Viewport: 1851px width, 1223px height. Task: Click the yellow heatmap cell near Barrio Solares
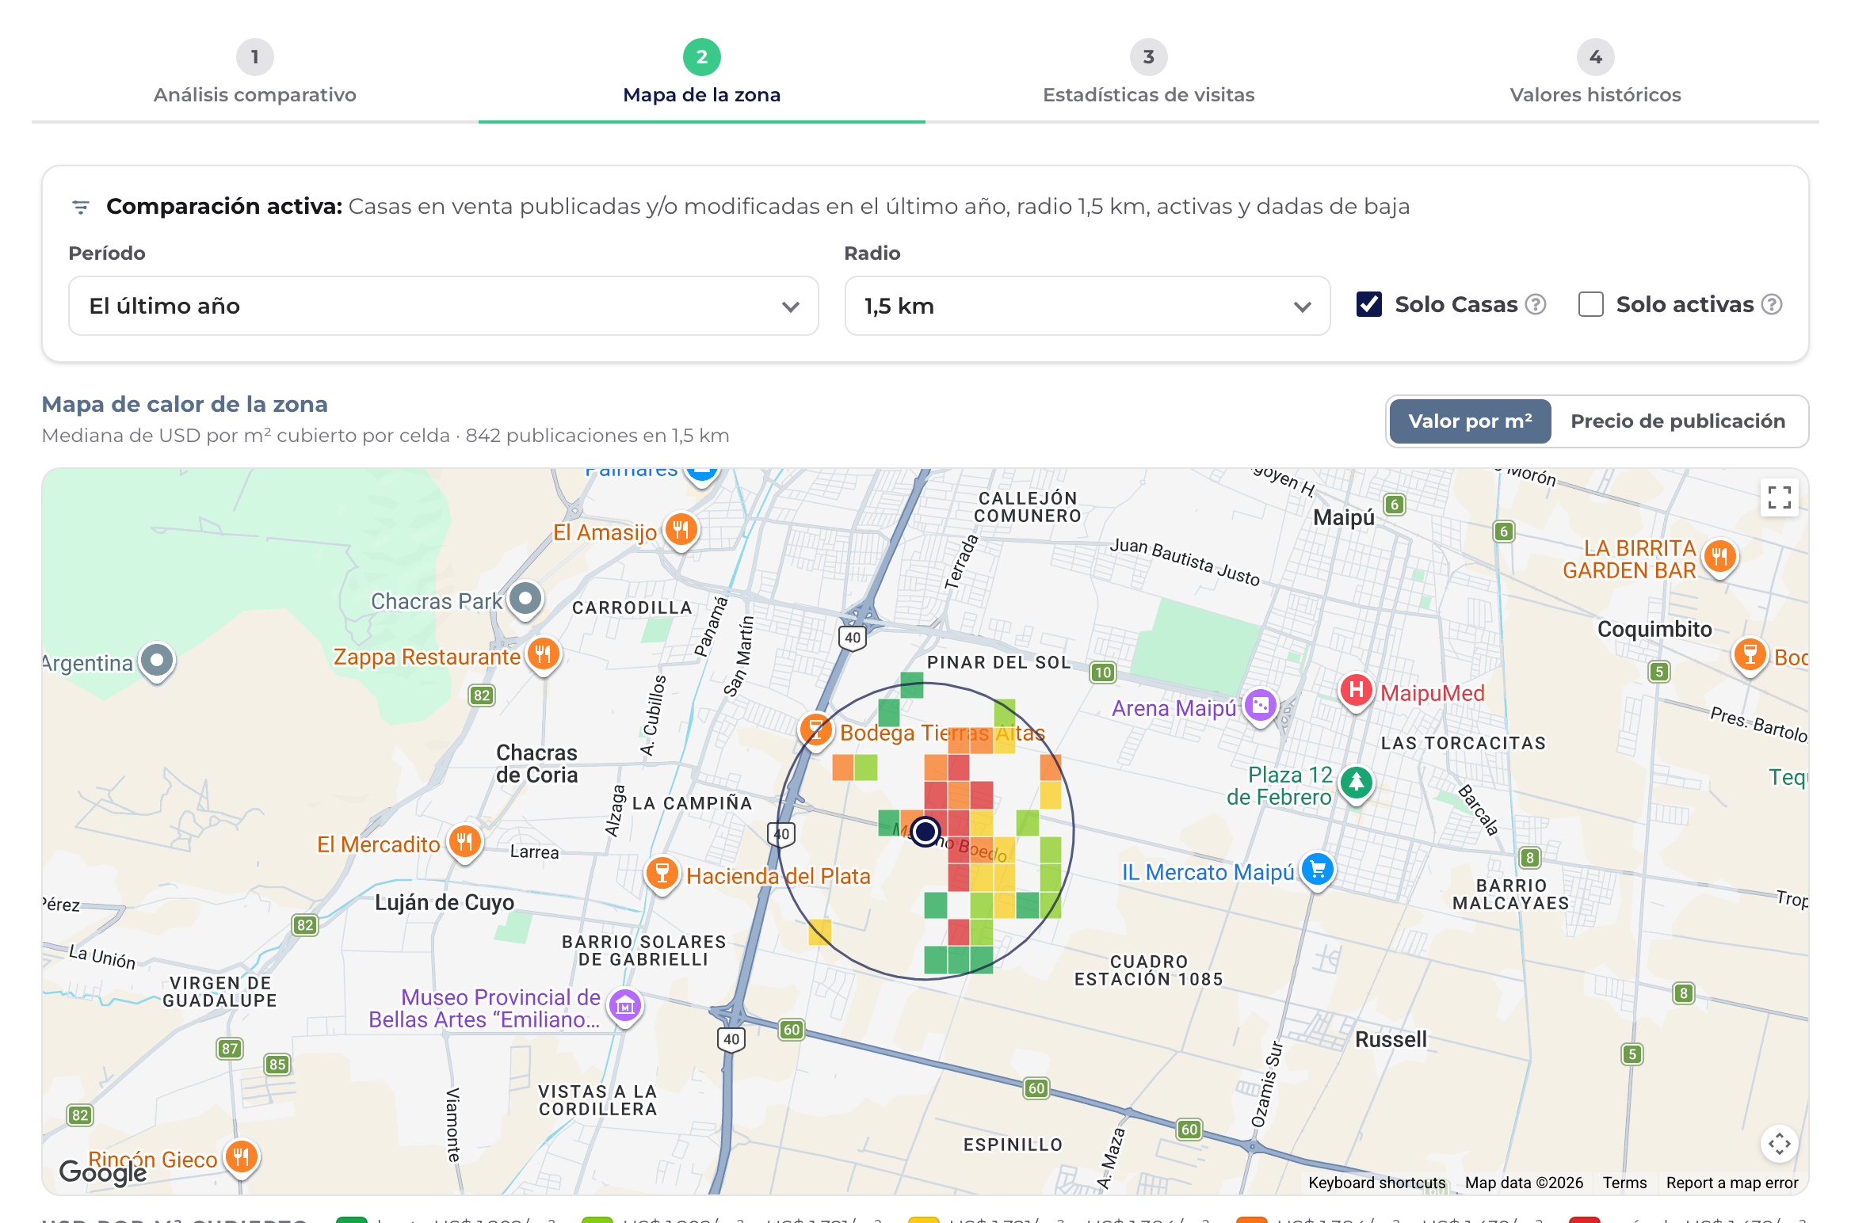click(820, 932)
